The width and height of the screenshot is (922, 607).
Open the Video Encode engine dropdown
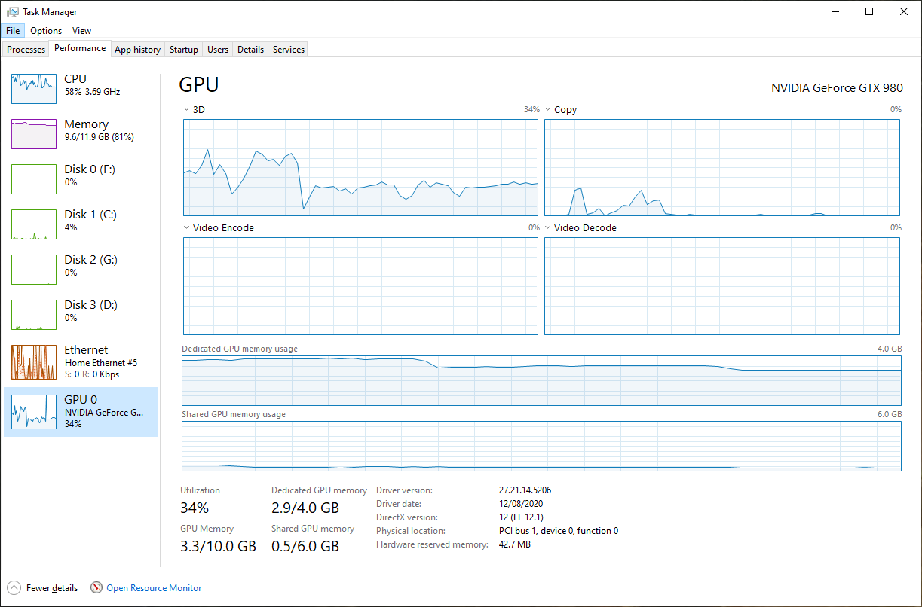pos(187,227)
